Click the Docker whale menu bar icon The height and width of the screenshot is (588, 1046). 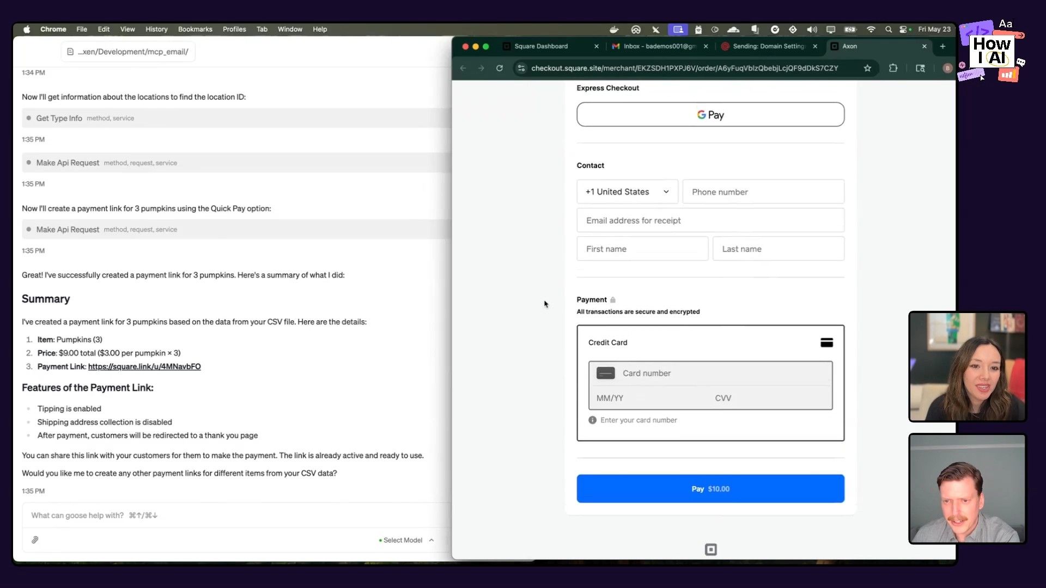click(615, 29)
